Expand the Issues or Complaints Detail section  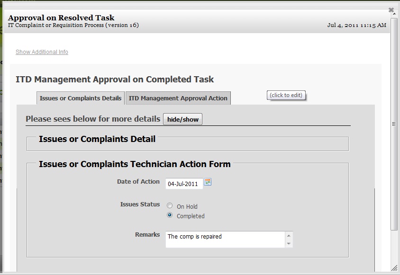(x=97, y=139)
